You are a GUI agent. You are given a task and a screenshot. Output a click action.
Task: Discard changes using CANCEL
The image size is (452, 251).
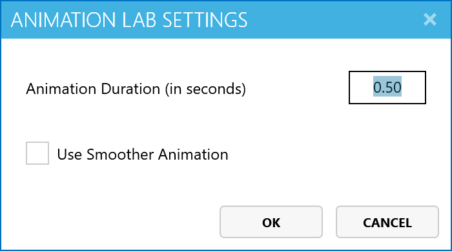[387, 221]
